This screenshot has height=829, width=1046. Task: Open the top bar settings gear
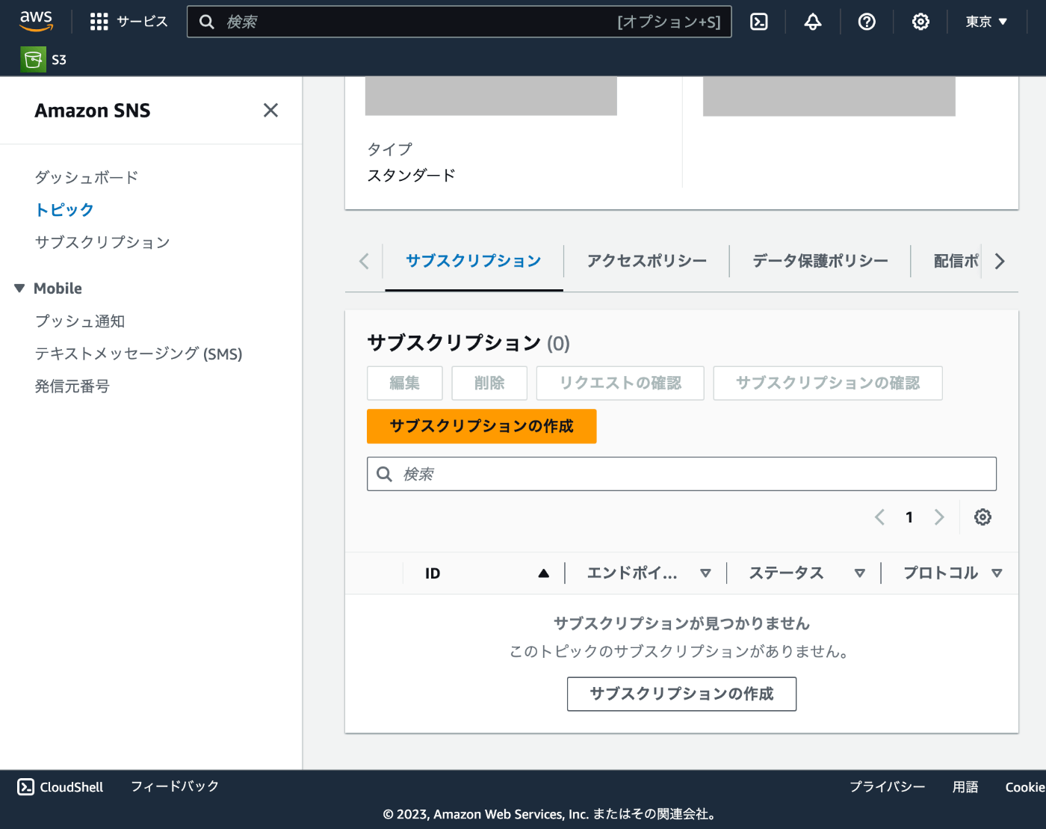point(920,22)
